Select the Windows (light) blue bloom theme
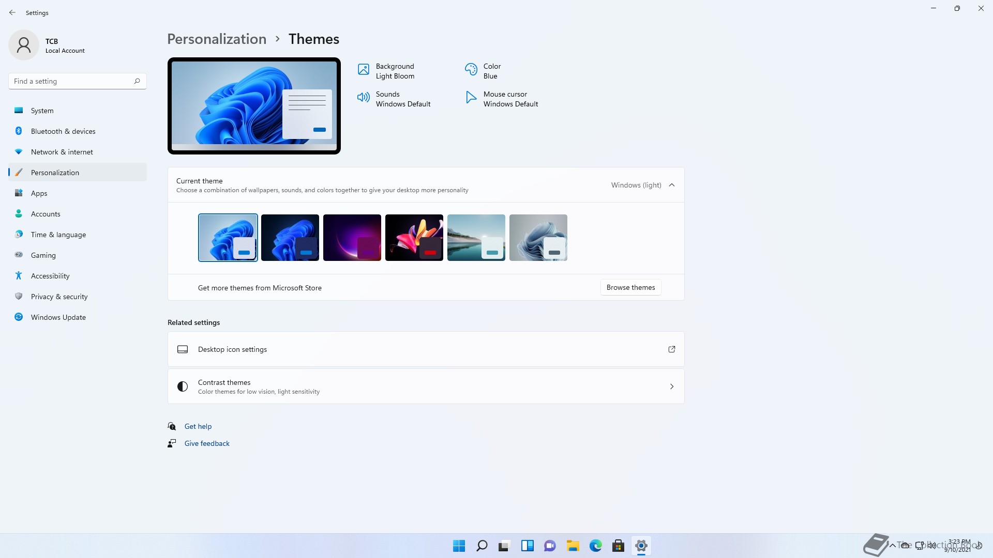The image size is (993, 558). click(228, 238)
